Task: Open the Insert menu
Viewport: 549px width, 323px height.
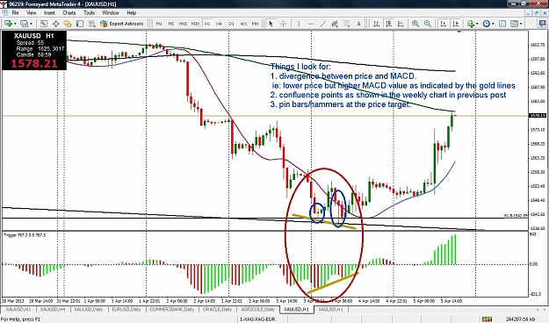Action: pos(49,12)
